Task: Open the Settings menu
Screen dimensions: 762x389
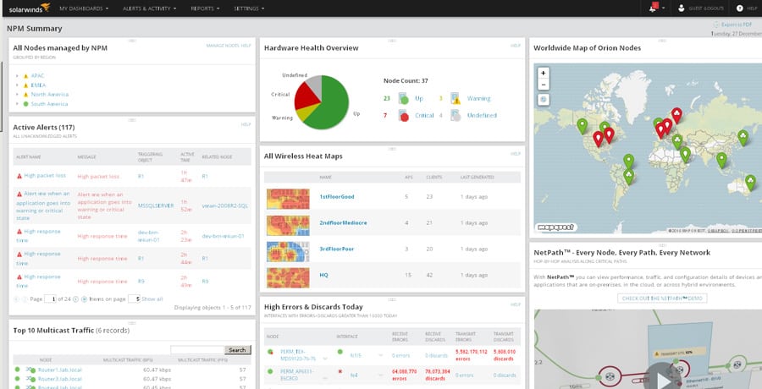Action: click(x=249, y=8)
